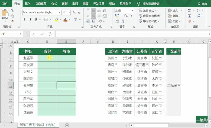The image size is (211, 128).
Task: Open the font name dropdown
Action: (x=60, y=12)
